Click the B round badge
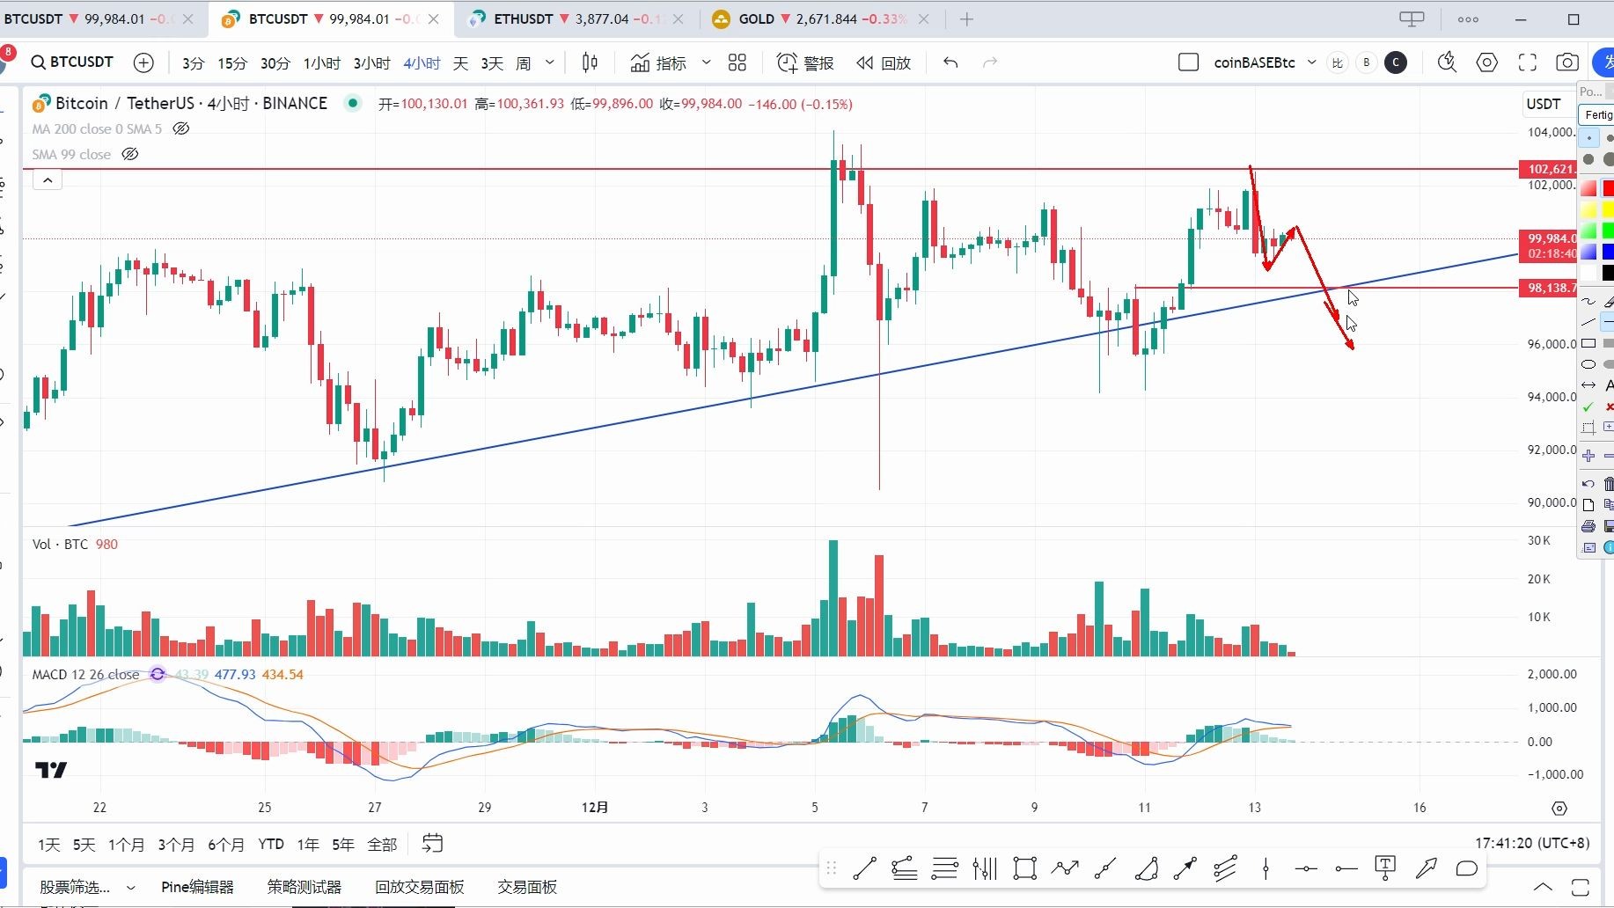This screenshot has height=908, width=1614. [x=1367, y=62]
